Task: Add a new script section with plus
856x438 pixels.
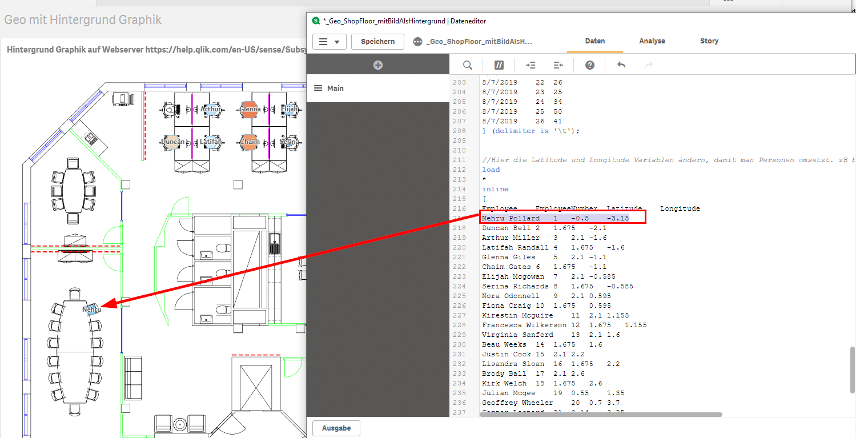Action: click(x=378, y=65)
